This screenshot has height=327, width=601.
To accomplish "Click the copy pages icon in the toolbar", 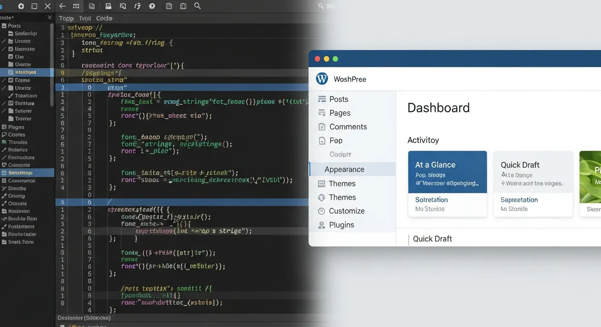I will coord(123,6).
